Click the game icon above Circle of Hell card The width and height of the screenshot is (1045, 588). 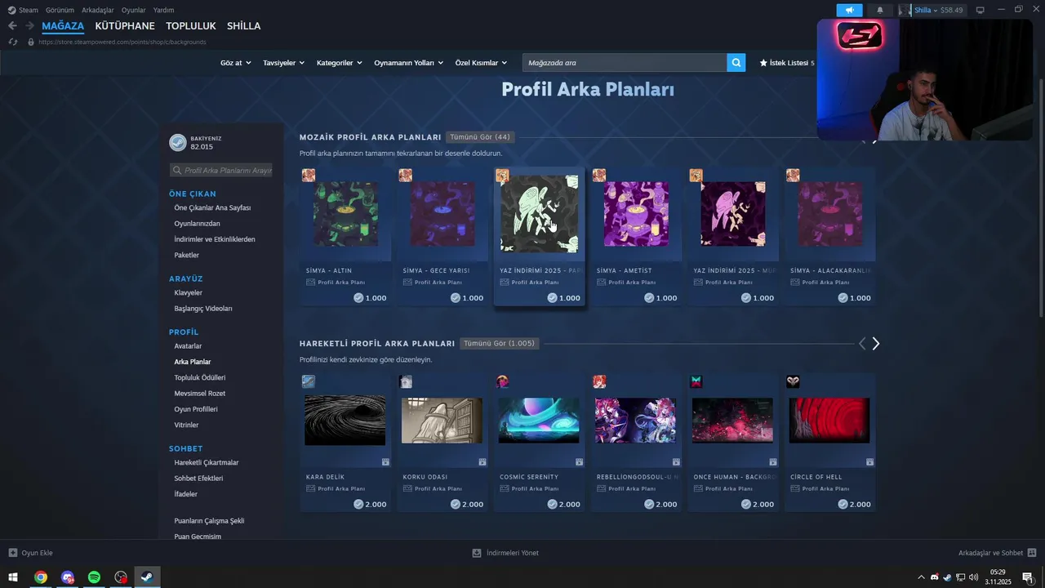(x=793, y=381)
